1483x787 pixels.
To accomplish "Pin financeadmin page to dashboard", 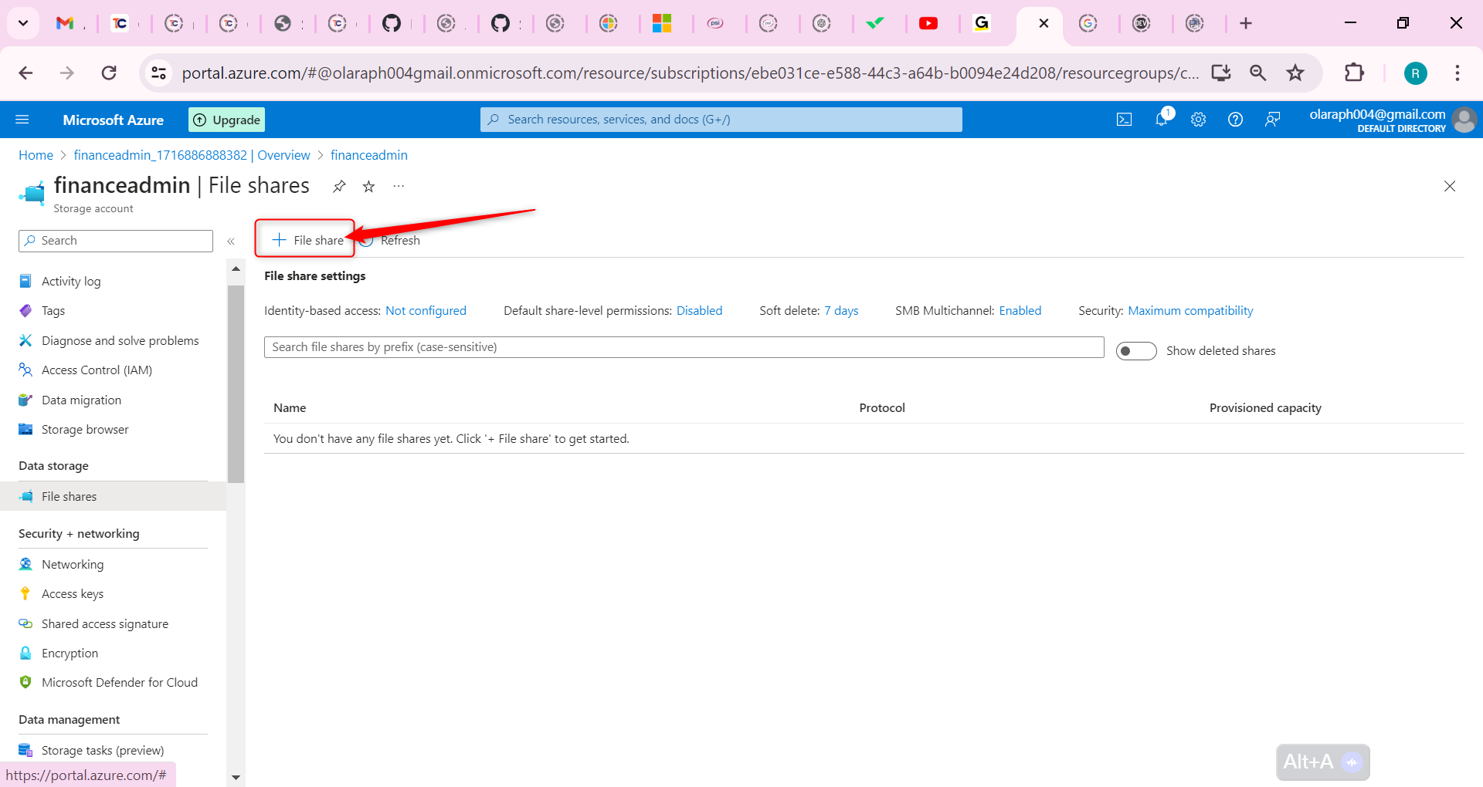I will point(339,186).
